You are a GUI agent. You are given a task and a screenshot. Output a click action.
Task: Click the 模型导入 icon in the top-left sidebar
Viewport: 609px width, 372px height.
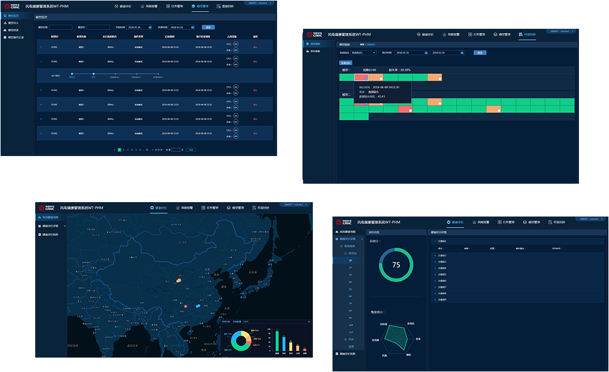click(x=5, y=23)
